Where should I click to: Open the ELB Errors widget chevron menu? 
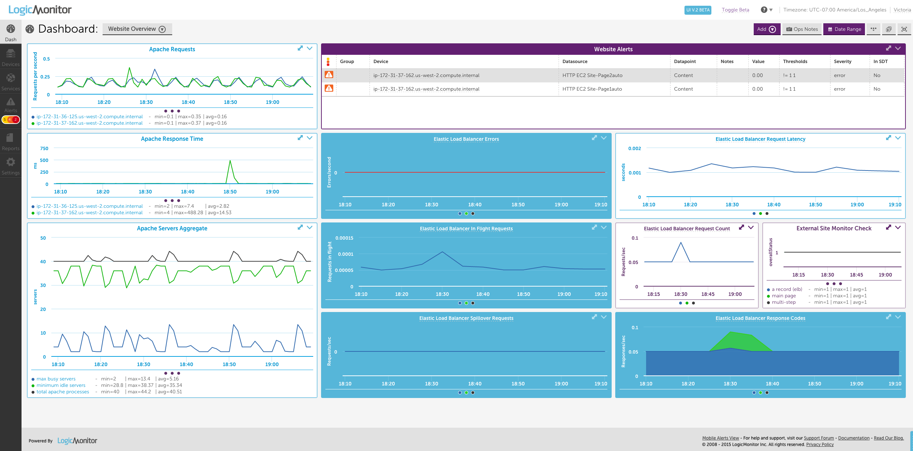coord(604,138)
